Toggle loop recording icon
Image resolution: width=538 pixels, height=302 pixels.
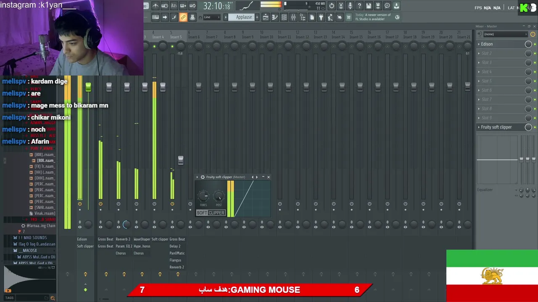pyautogui.click(x=193, y=6)
